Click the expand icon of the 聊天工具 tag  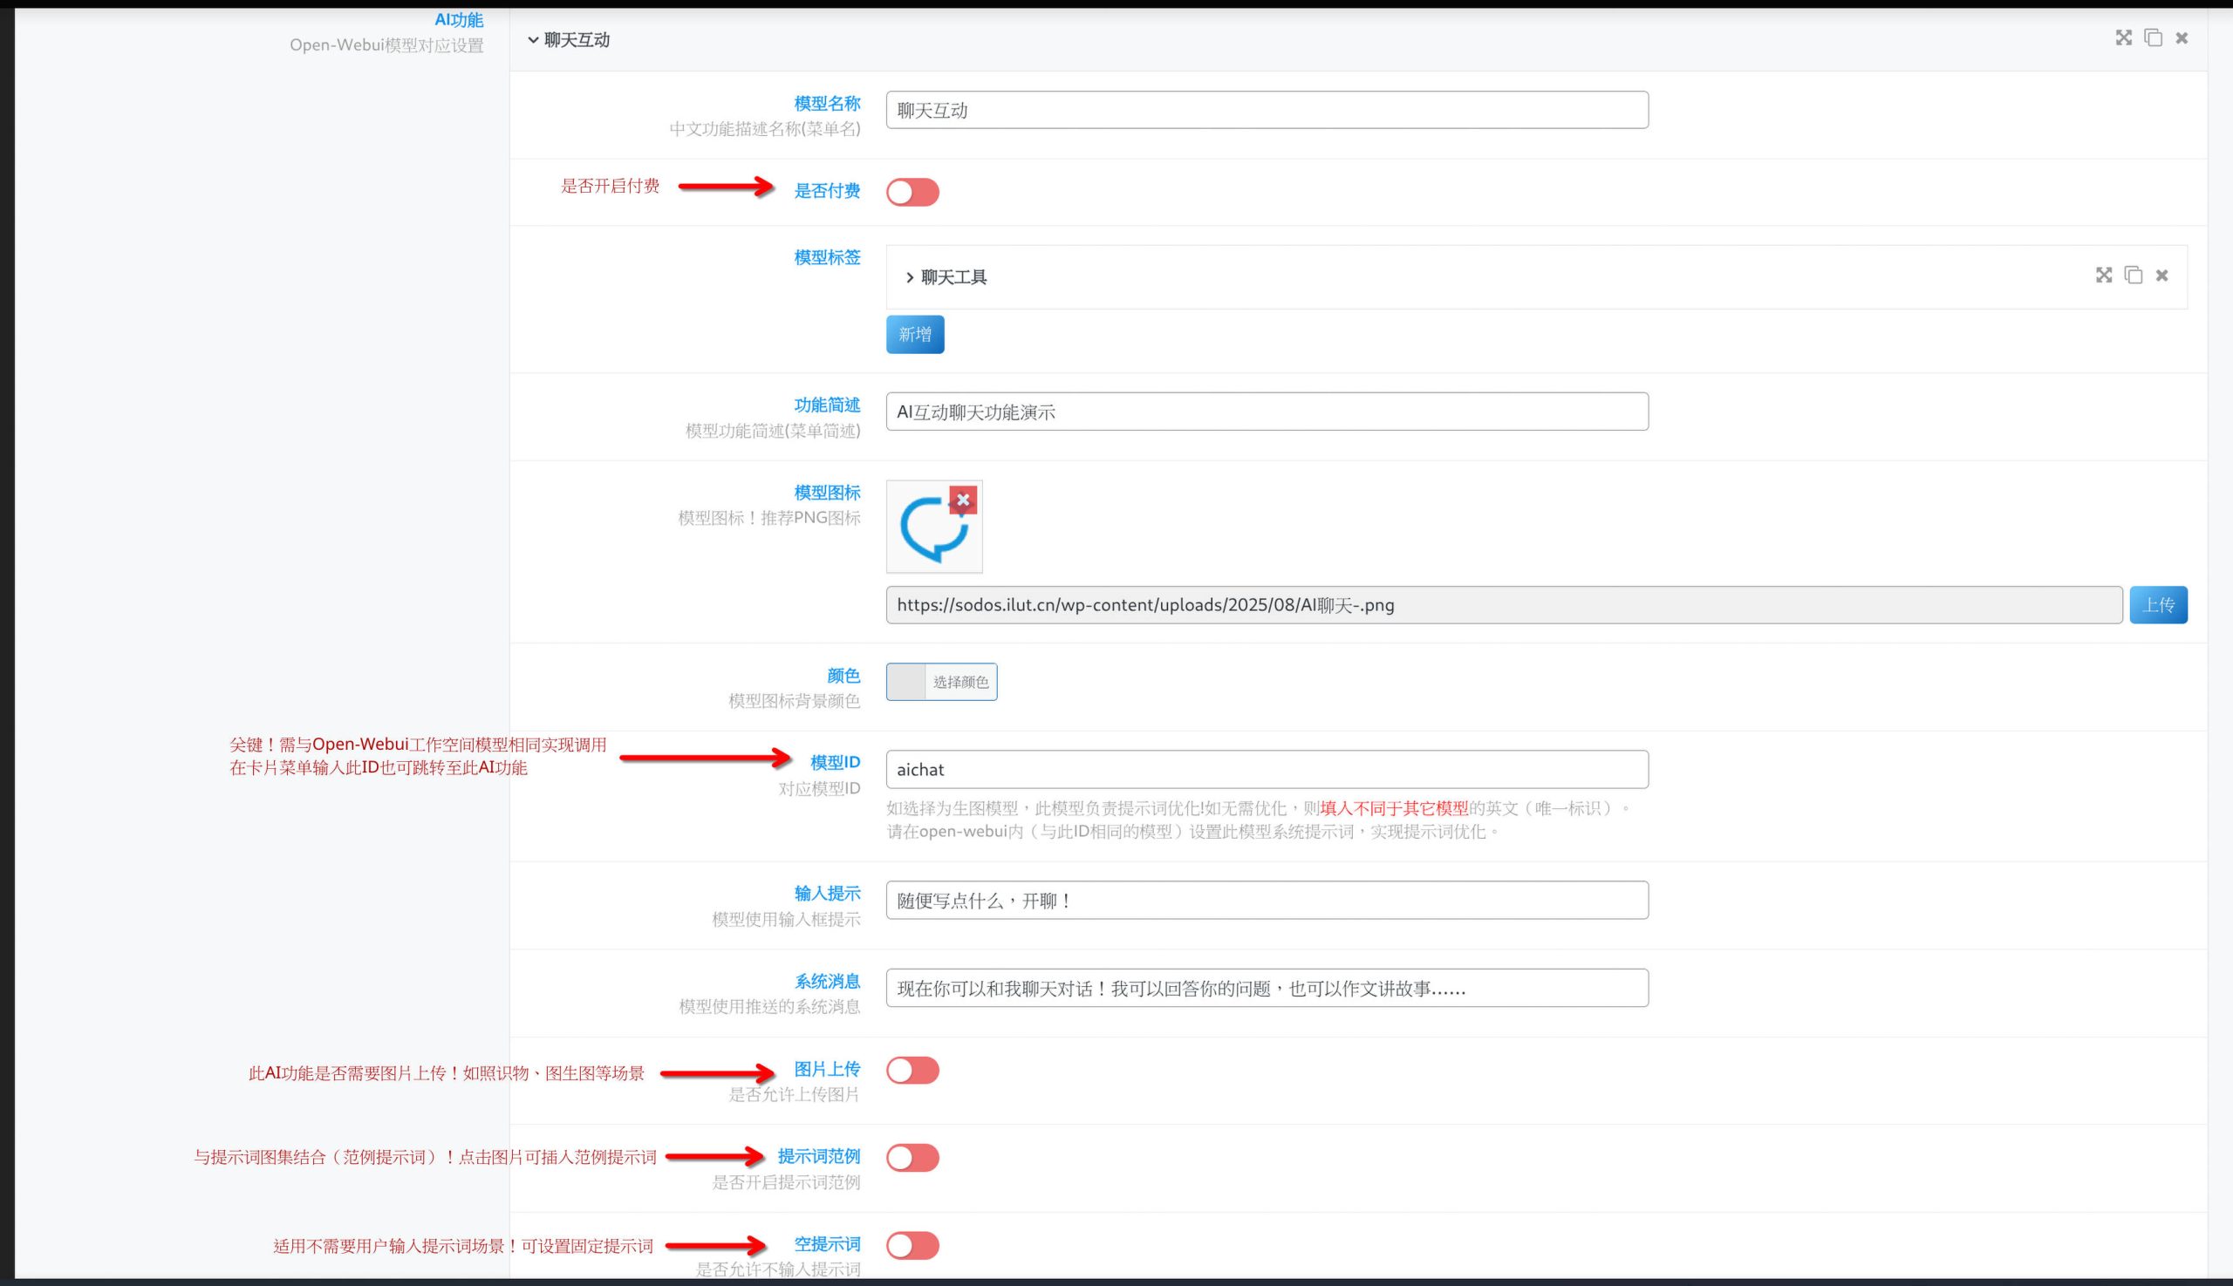[x=2103, y=276]
